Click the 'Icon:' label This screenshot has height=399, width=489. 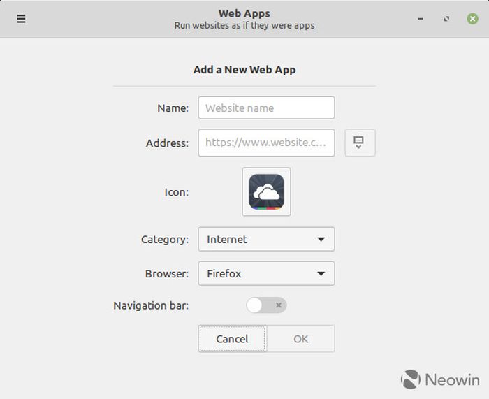click(177, 192)
